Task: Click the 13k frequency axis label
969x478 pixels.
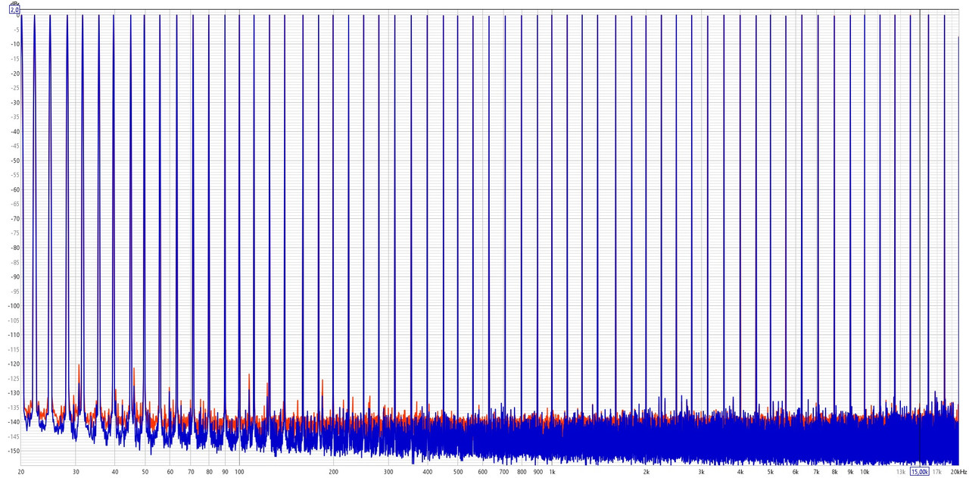Action: [900, 471]
